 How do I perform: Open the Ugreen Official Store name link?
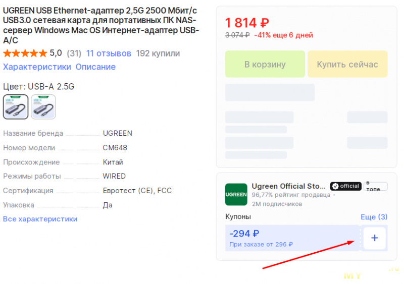289,186
